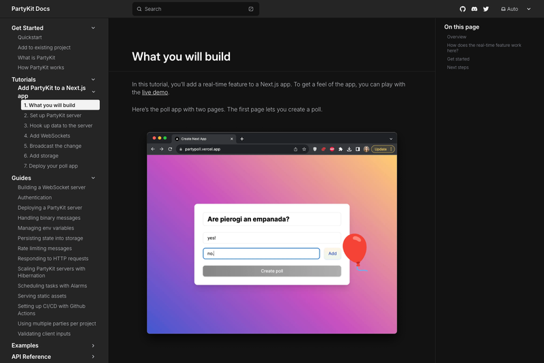Open Rate limiting messages guide

pyautogui.click(x=45, y=249)
